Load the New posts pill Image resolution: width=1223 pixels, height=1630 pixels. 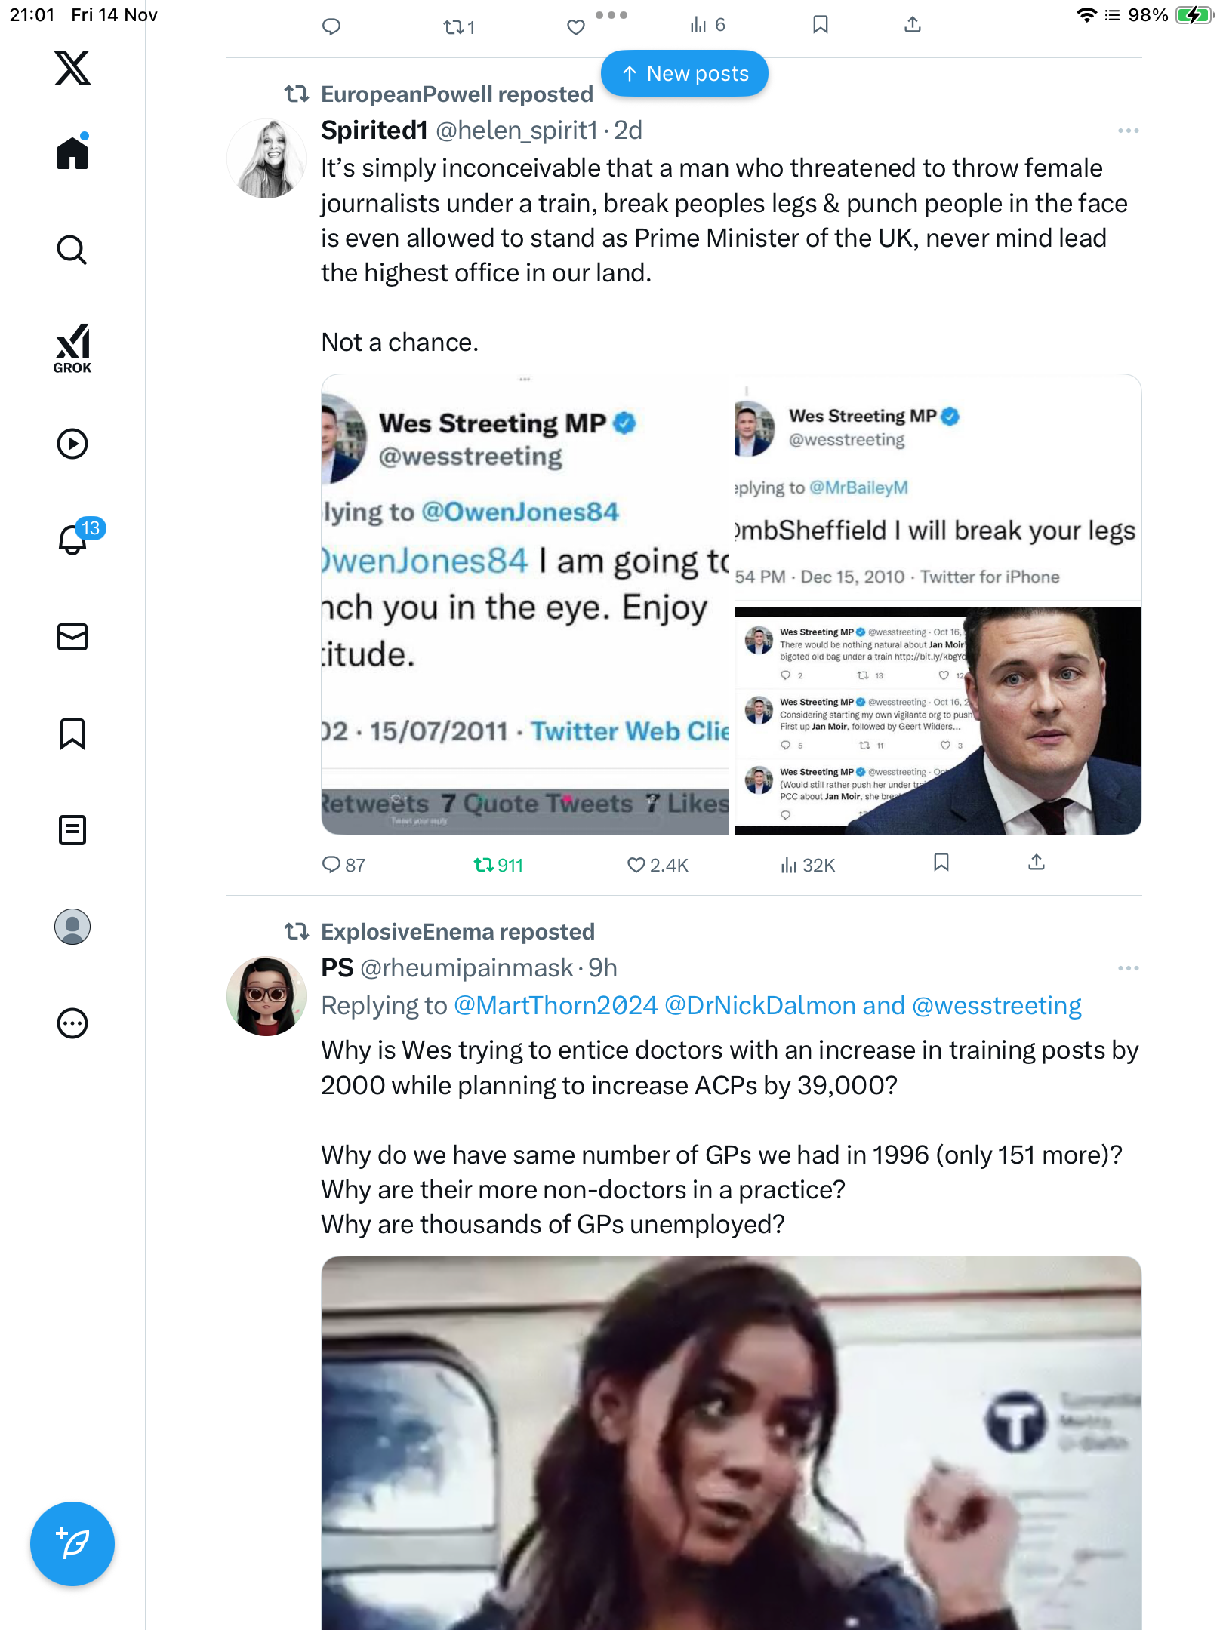coord(685,74)
